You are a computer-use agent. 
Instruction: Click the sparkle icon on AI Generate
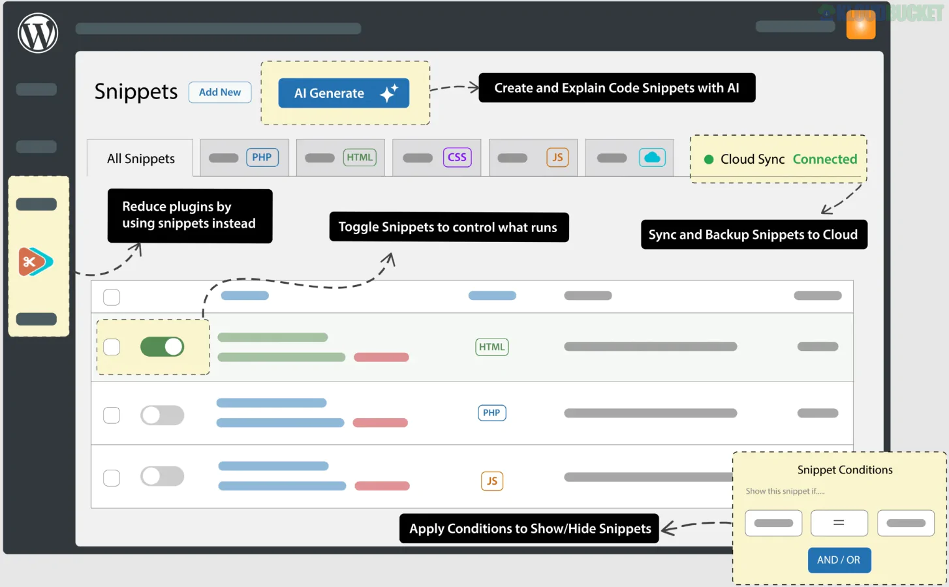click(x=388, y=93)
